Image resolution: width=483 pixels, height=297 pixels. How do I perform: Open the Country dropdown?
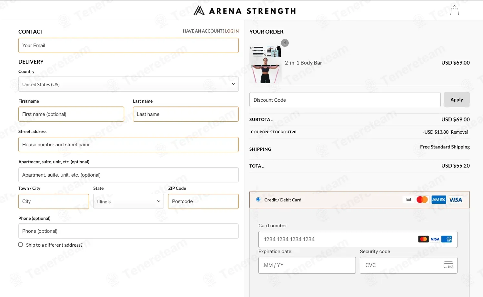click(x=128, y=84)
